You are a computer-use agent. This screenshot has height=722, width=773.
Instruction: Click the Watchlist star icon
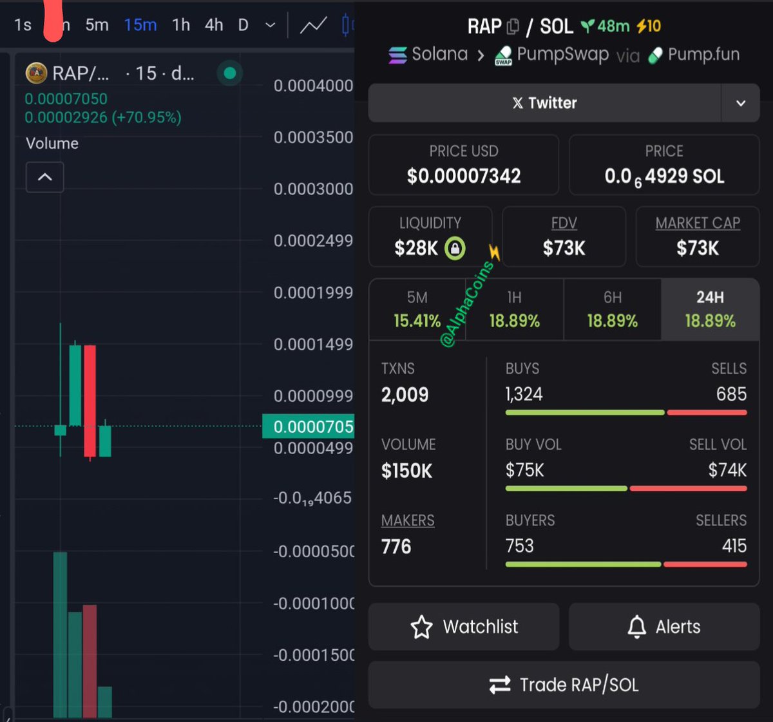422,627
